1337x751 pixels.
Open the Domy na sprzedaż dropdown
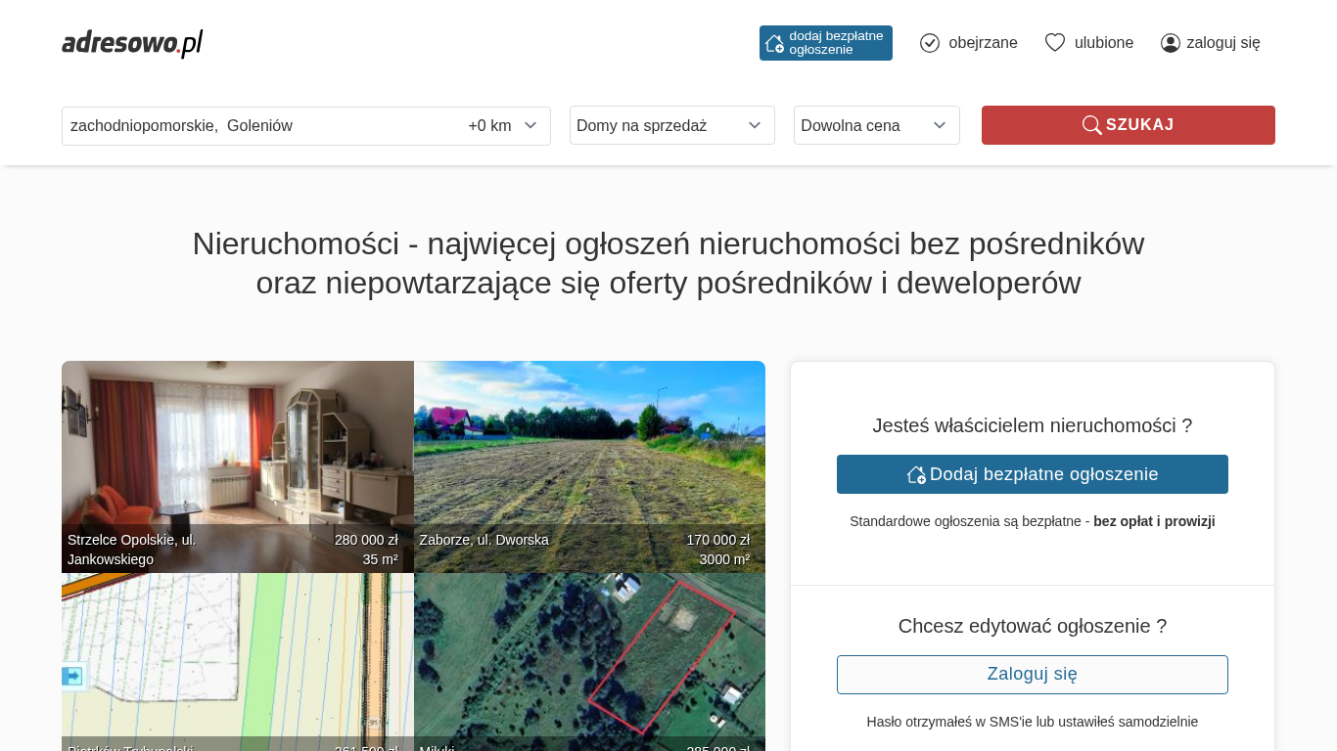[671, 126]
